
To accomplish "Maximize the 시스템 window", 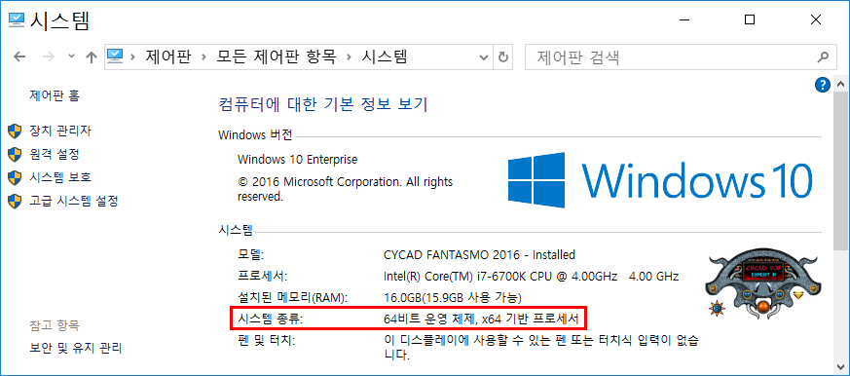I will click(750, 20).
